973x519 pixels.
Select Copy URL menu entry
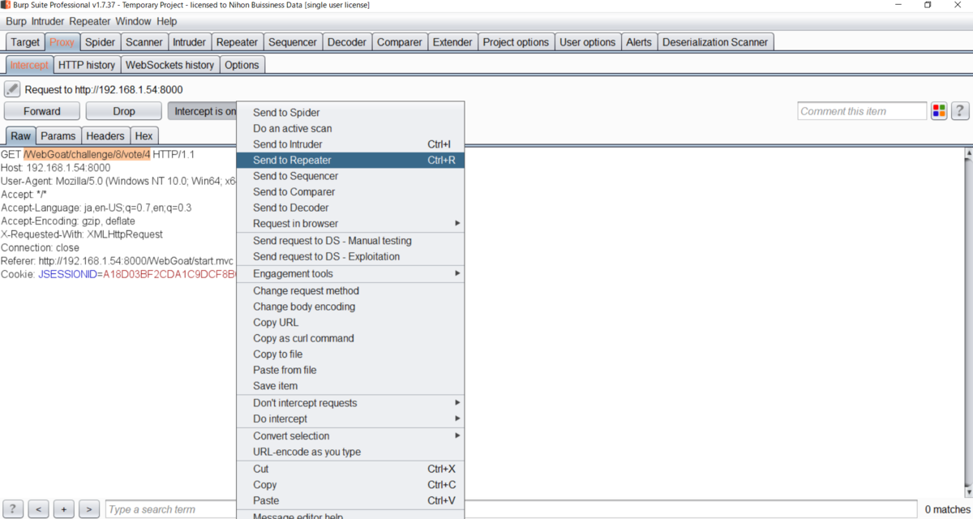350,323
